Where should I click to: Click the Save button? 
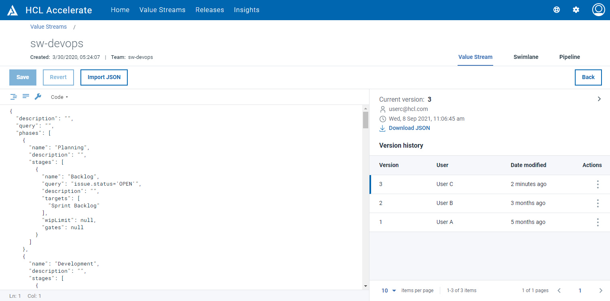pos(23,77)
